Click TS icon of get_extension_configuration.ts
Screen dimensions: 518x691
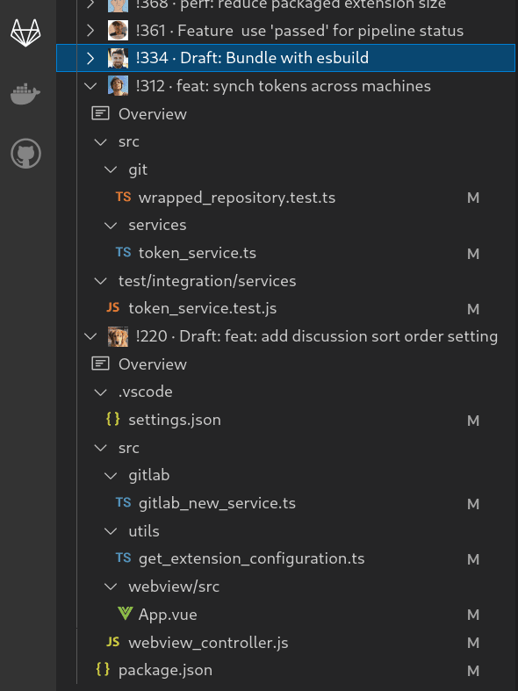tap(123, 558)
